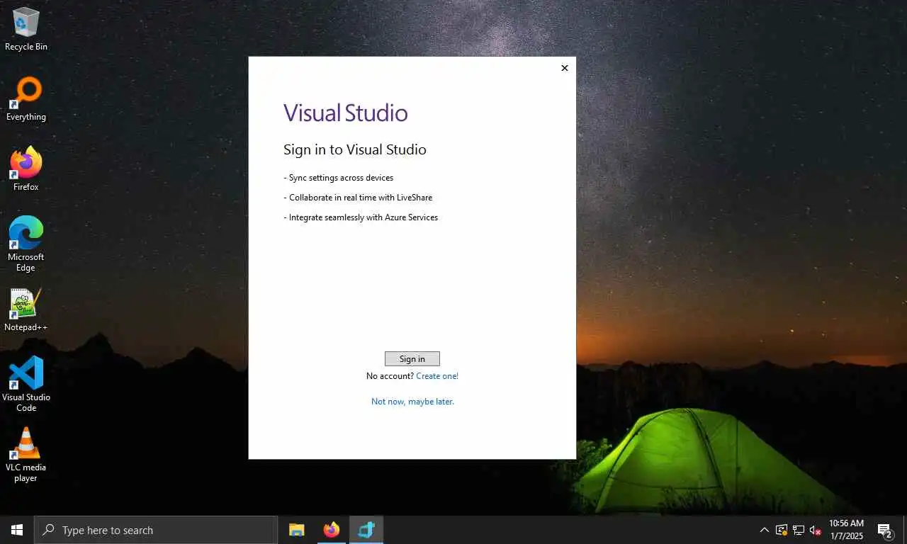Open the Windows Start menu
Image resolution: width=907 pixels, height=544 pixels.
[x=17, y=530]
